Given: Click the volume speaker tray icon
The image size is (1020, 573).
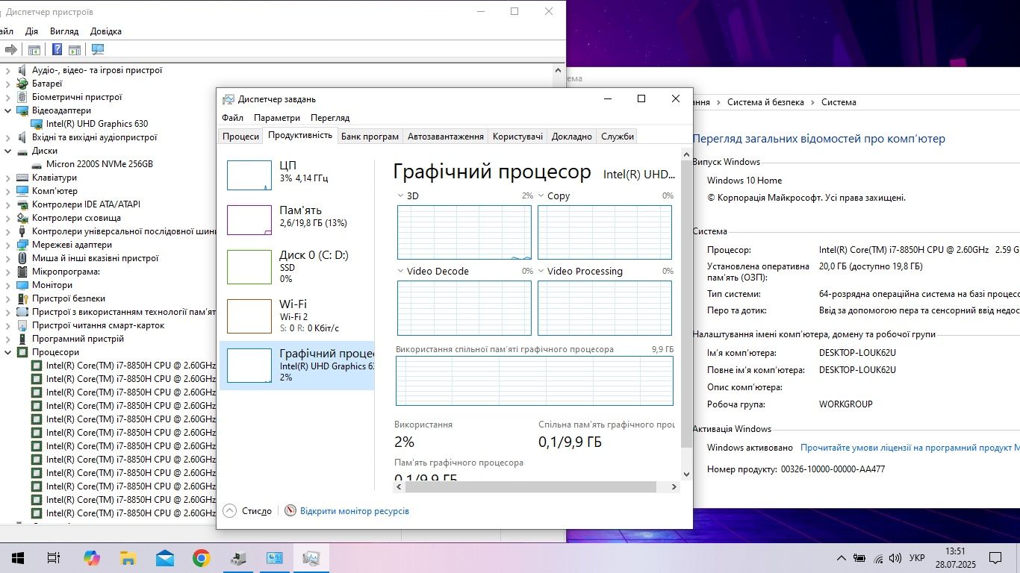Looking at the screenshot, I should [895, 558].
